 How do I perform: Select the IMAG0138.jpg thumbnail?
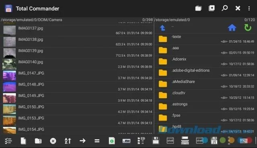(10, 42)
